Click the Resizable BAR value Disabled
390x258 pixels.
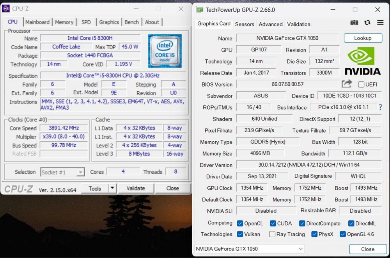(360, 211)
